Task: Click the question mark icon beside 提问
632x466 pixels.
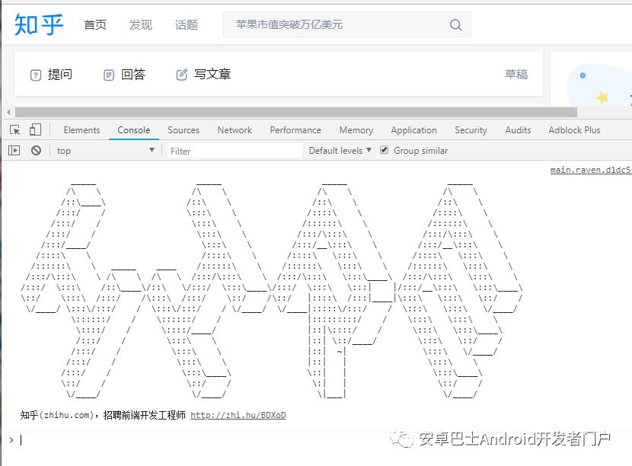Action: pyautogui.click(x=36, y=75)
